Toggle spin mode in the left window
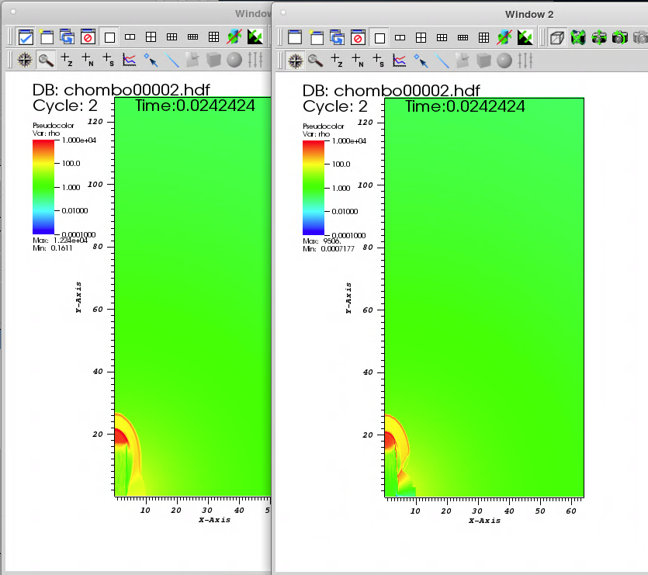Viewport: 648px width, 575px height. [234, 37]
